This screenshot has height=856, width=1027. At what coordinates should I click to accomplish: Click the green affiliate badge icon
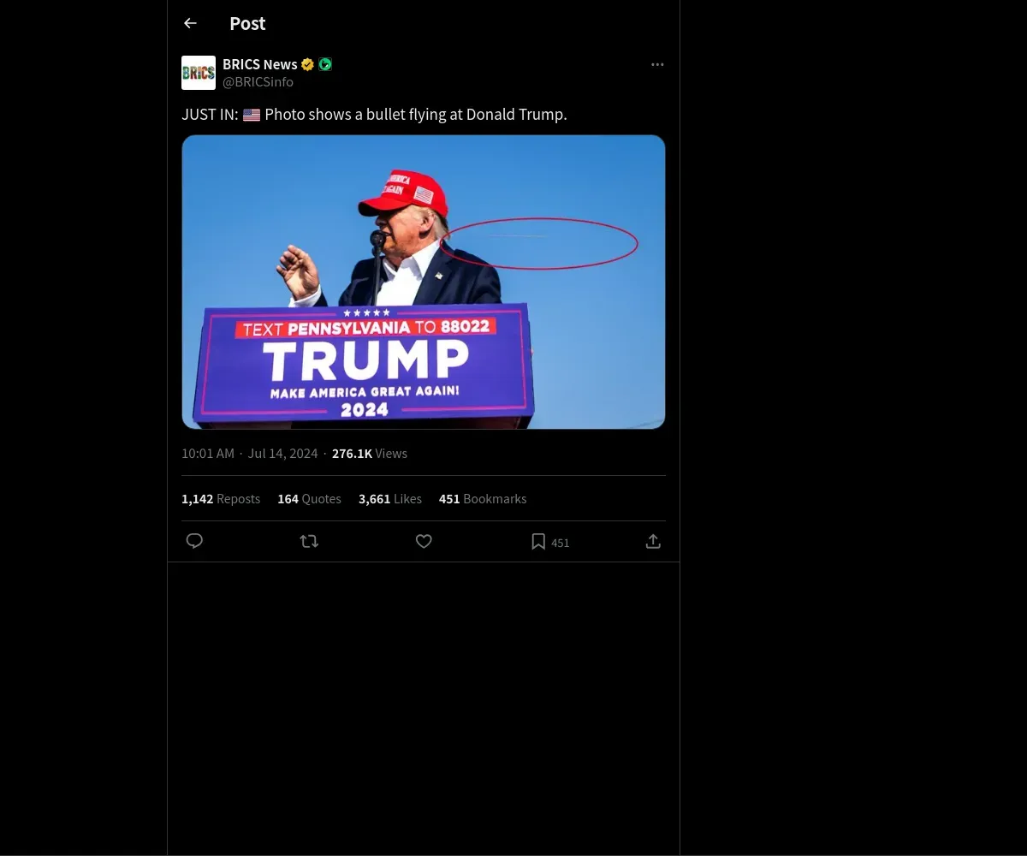pyautogui.click(x=325, y=64)
